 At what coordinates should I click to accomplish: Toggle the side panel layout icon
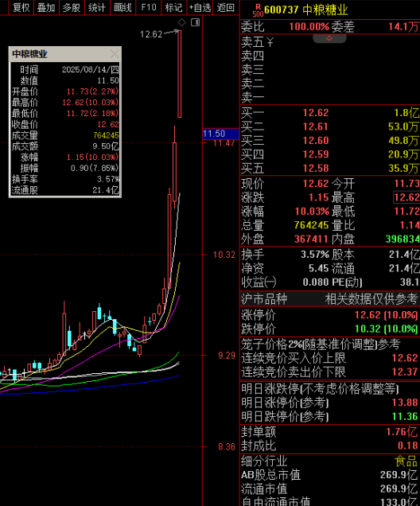pyautogui.click(x=195, y=22)
